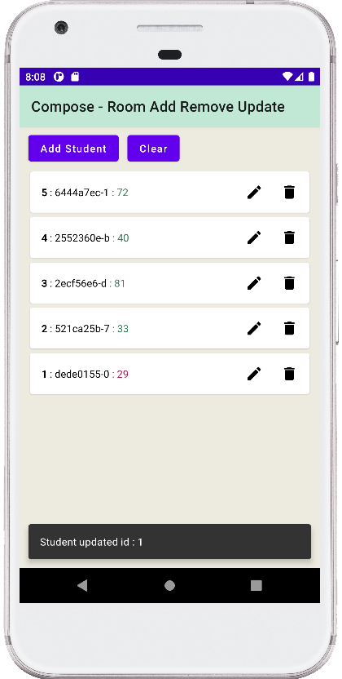Tap the Android back navigation button

point(82,585)
